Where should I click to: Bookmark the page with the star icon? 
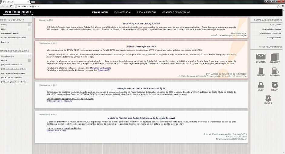278,6
